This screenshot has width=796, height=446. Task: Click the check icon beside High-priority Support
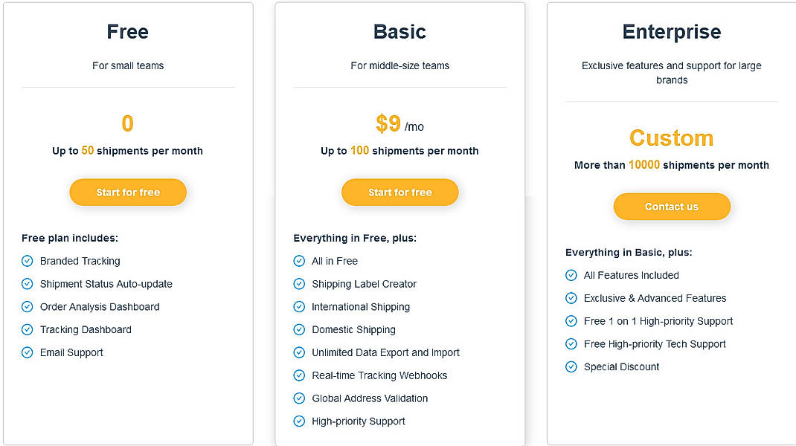pyautogui.click(x=299, y=421)
